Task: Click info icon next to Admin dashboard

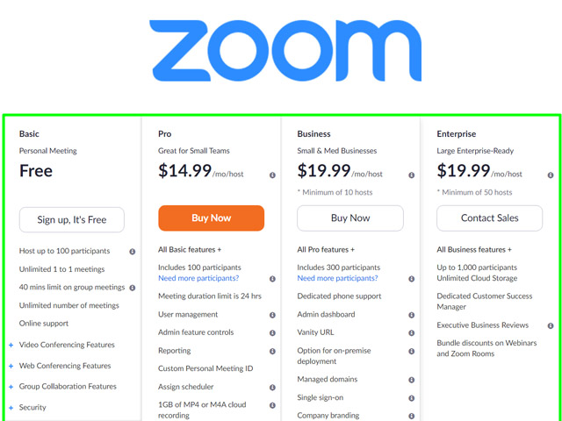Action: click(x=412, y=315)
